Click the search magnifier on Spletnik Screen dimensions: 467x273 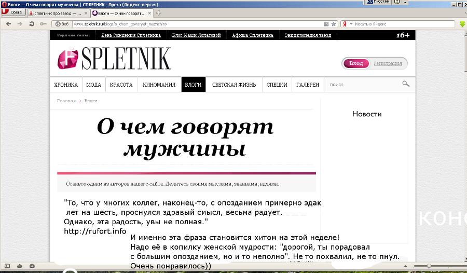(406, 84)
